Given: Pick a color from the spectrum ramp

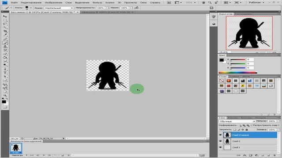Looking at the screenshot, I should point(238,72).
